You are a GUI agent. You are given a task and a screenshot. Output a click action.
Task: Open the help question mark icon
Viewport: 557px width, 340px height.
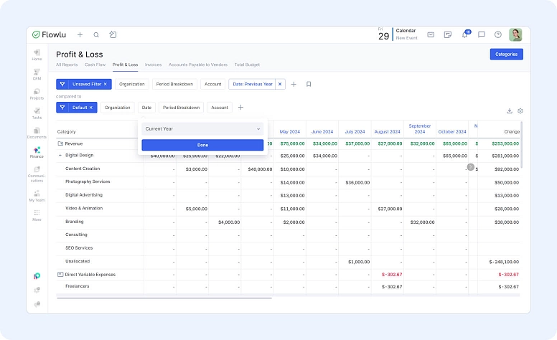[x=498, y=34]
